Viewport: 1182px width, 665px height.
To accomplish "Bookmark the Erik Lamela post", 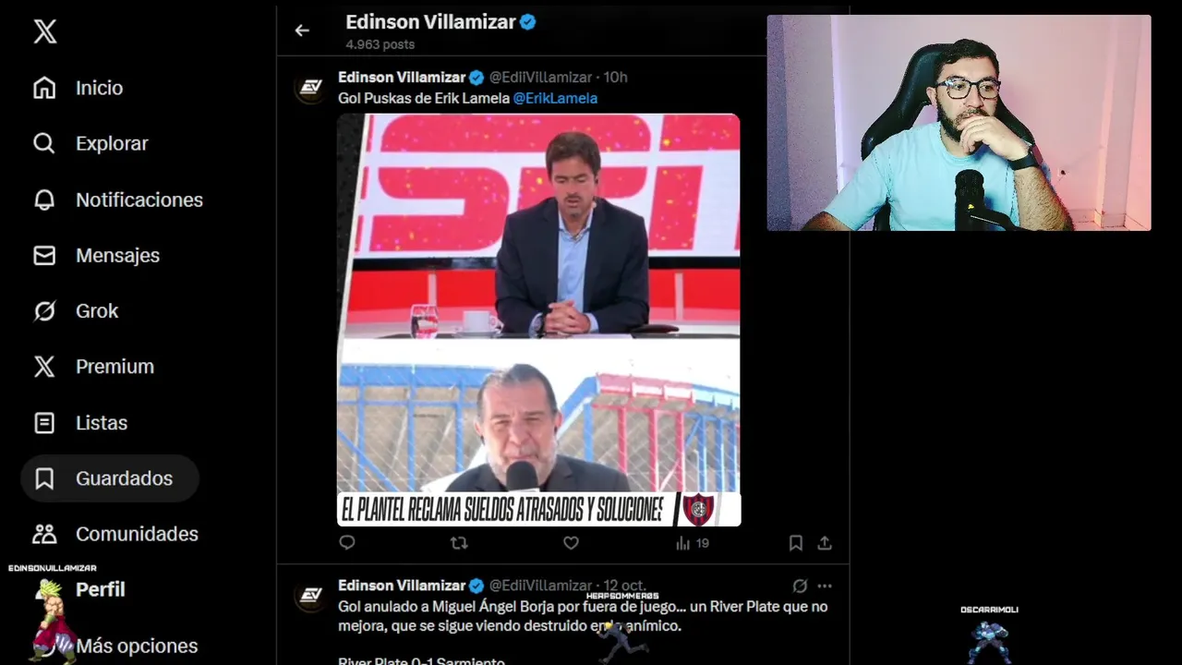I will pos(795,543).
